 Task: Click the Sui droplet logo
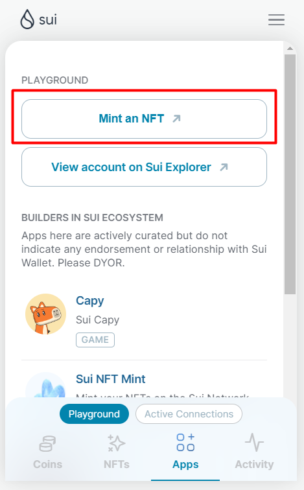pos(27,19)
